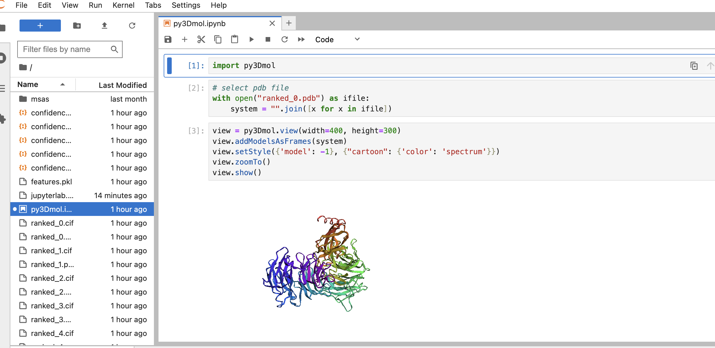Open the Settings menu

click(186, 5)
